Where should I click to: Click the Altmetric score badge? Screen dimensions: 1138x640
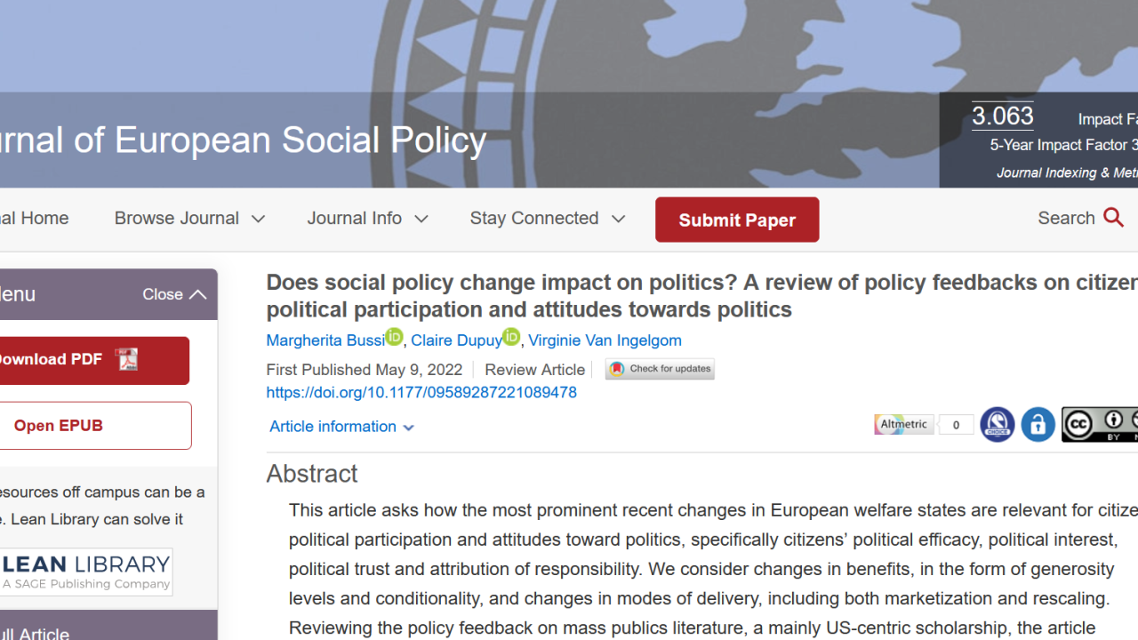click(924, 425)
